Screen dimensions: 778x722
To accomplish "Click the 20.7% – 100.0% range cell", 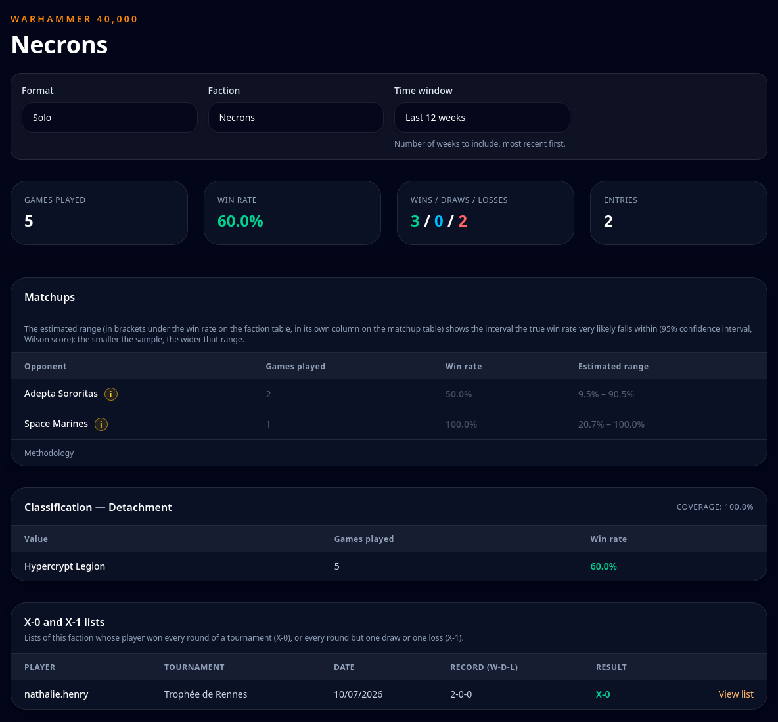I will click(611, 425).
